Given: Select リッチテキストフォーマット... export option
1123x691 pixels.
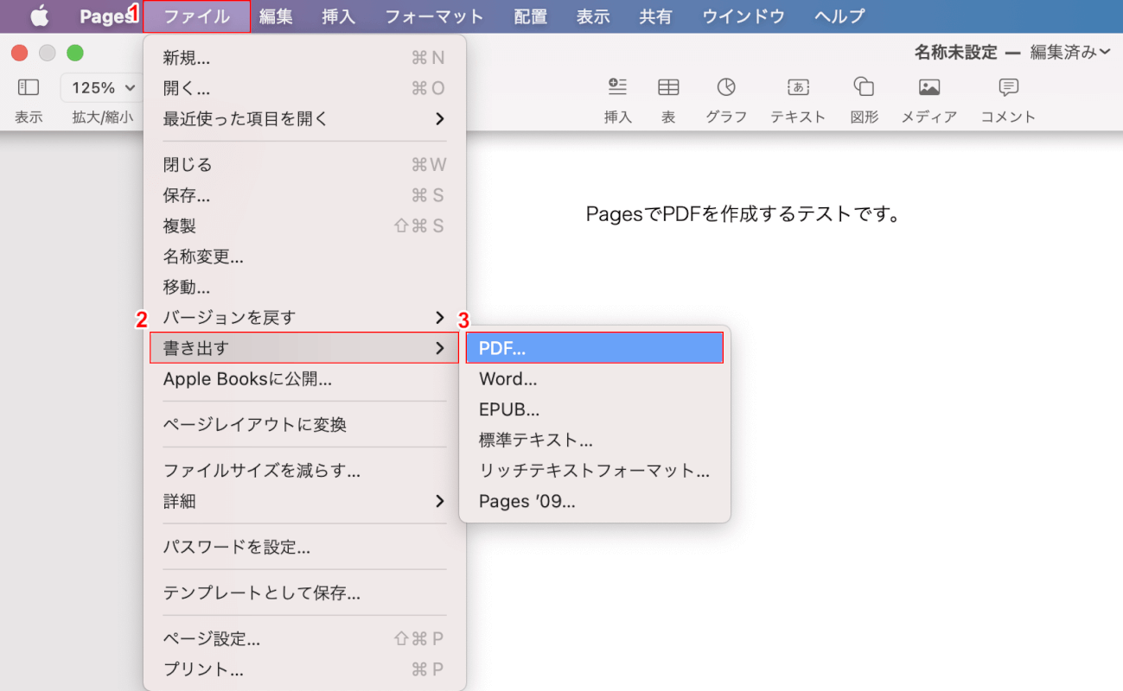Looking at the screenshot, I should 595,471.
